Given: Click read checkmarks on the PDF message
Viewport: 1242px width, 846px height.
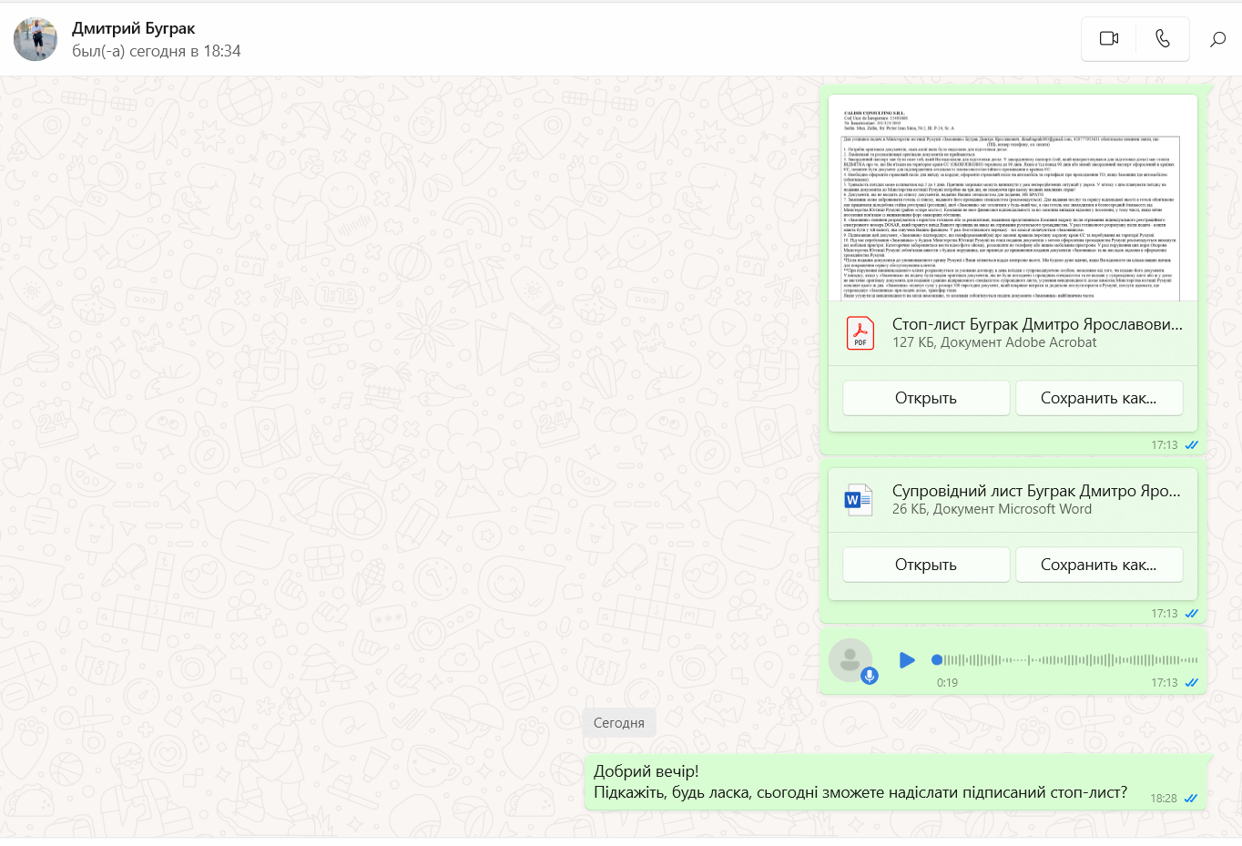Looking at the screenshot, I should [x=1191, y=445].
